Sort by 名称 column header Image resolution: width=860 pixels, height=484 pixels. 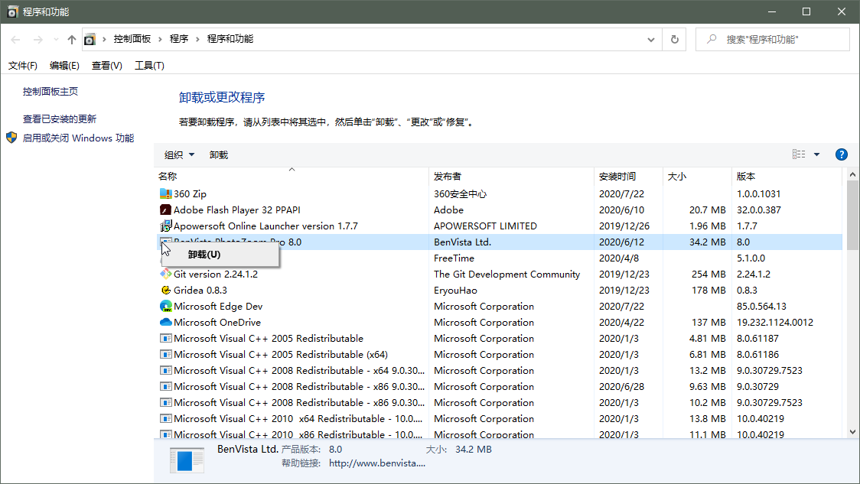(x=292, y=177)
